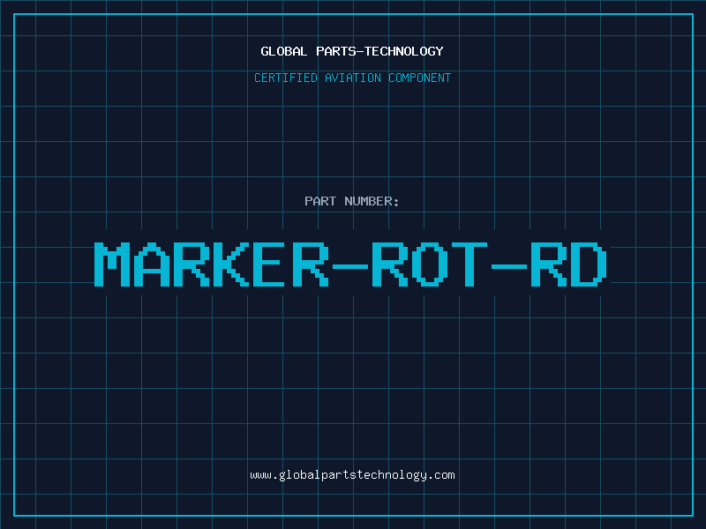This screenshot has width=706, height=529.
Task: Click the GLOBAL PARTS-TECHNOLOGY heading
Action: (x=352, y=51)
